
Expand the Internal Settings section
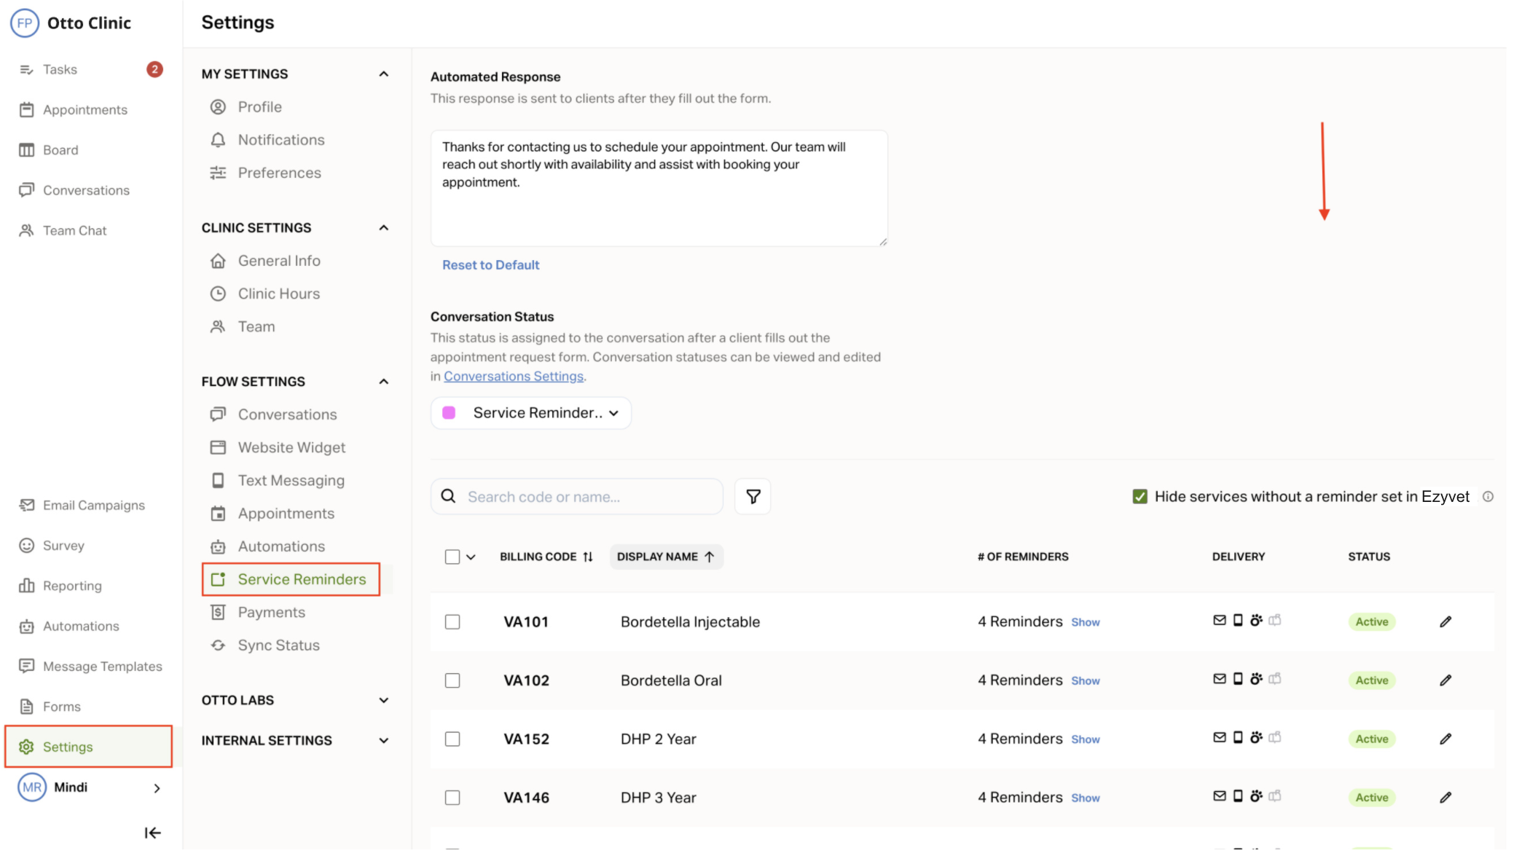[x=384, y=740]
